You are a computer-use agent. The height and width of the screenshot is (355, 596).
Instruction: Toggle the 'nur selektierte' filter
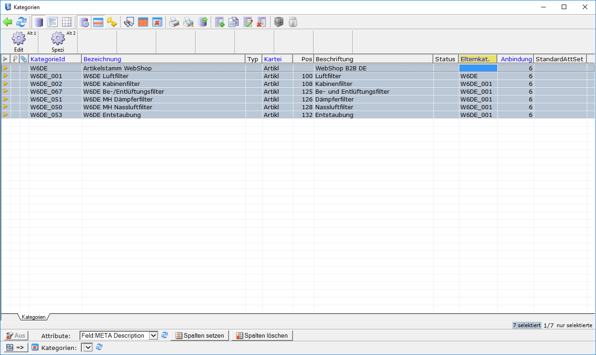click(574, 325)
